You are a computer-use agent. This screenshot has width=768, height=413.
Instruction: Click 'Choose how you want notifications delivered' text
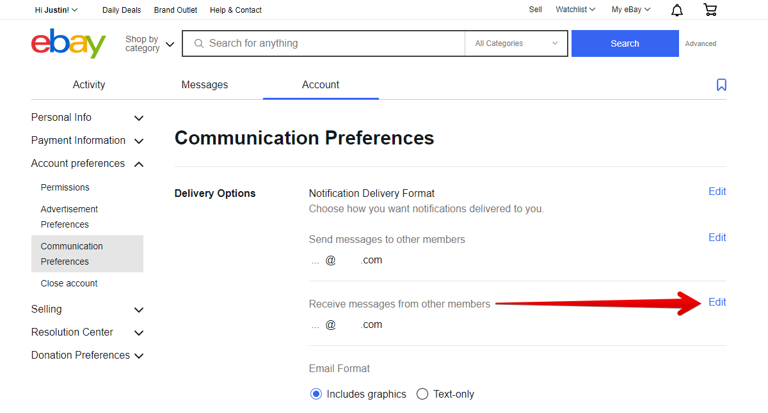pos(426,209)
